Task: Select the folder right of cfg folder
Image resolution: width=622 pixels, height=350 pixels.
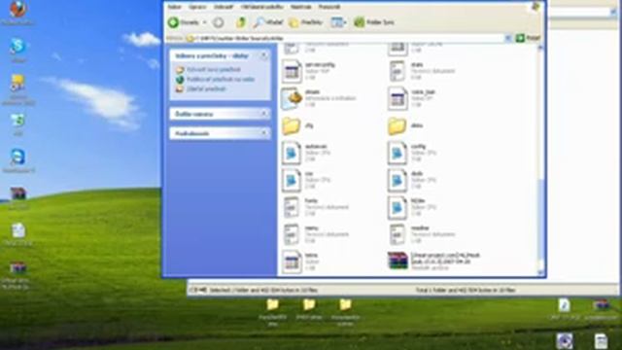Action: click(x=397, y=125)
